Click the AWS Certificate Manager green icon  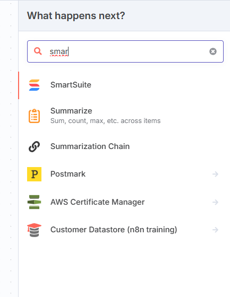click(x=34, y=202)
